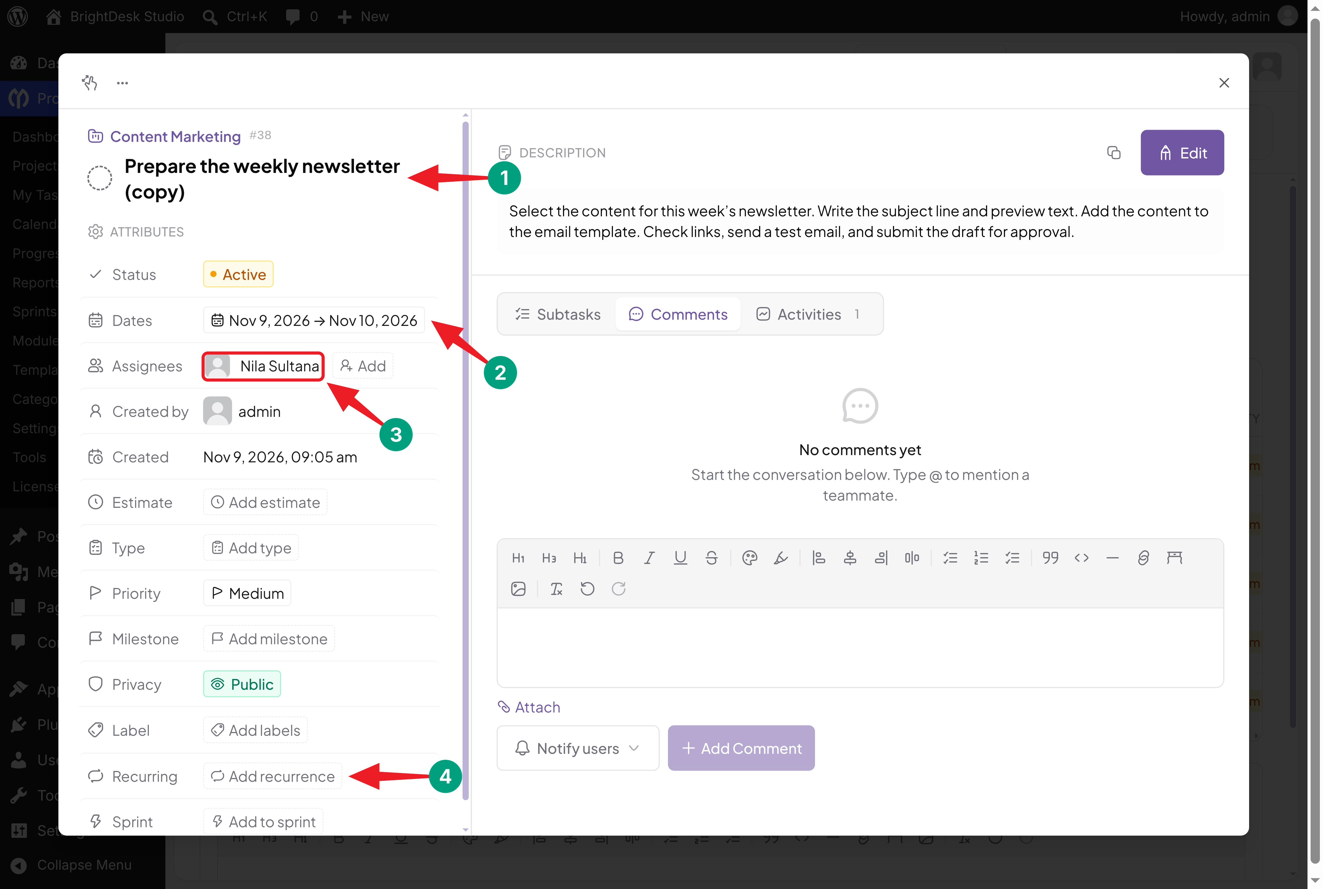Switch to the Subtasks tab
The height and width of the screenshot is (889, 1323).
point(558,314)
